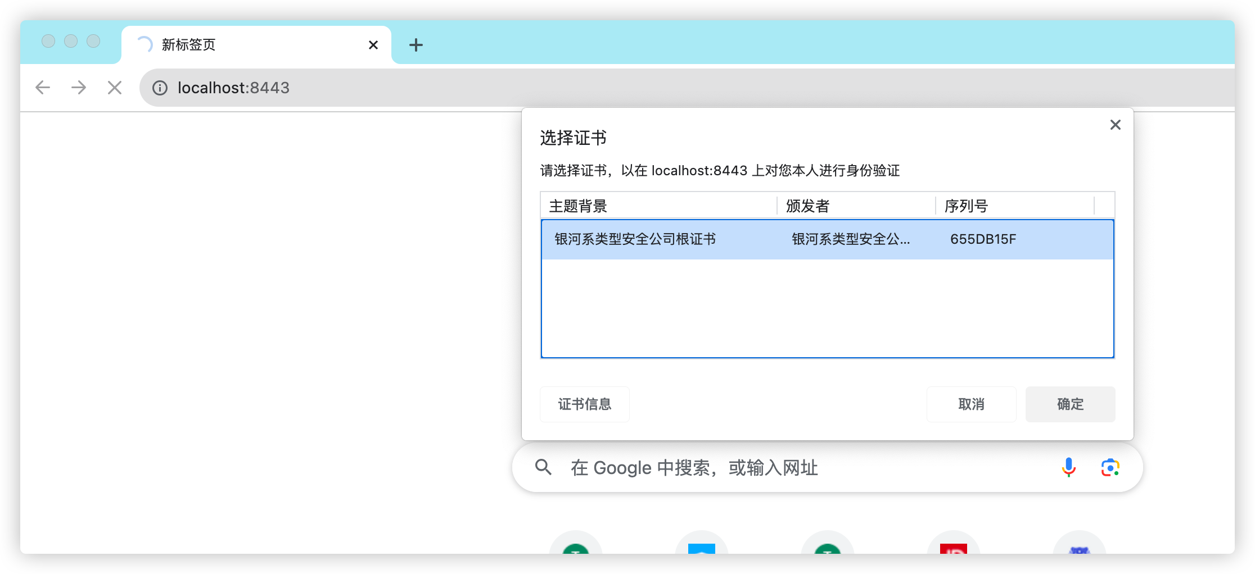Close the 新标签页 tab
This screenshot has width=1255, height=574.
coord(373,44)
